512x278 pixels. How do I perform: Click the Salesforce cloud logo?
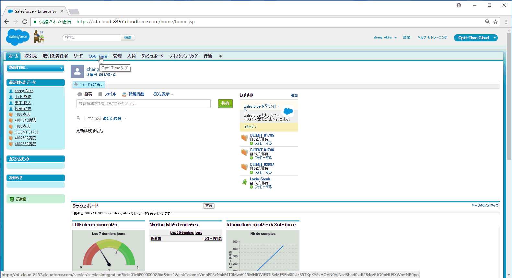pyautogui.click(x=17, y=37)
